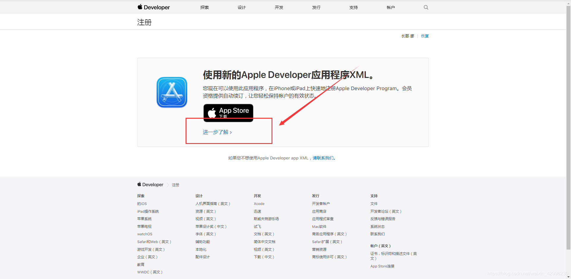Open the 探索 nav menu
The width and height of the screenshot is (571, 279).
[x=205, y=7]
